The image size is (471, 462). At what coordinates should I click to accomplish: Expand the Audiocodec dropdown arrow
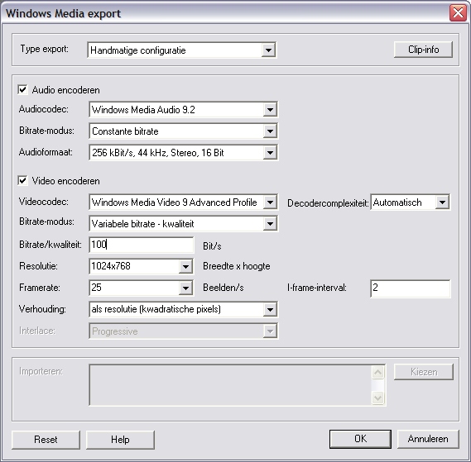coord(270,109)
